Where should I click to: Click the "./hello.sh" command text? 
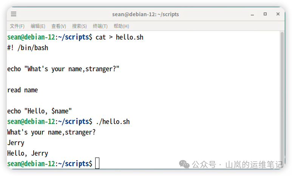(x=113, y=122)
